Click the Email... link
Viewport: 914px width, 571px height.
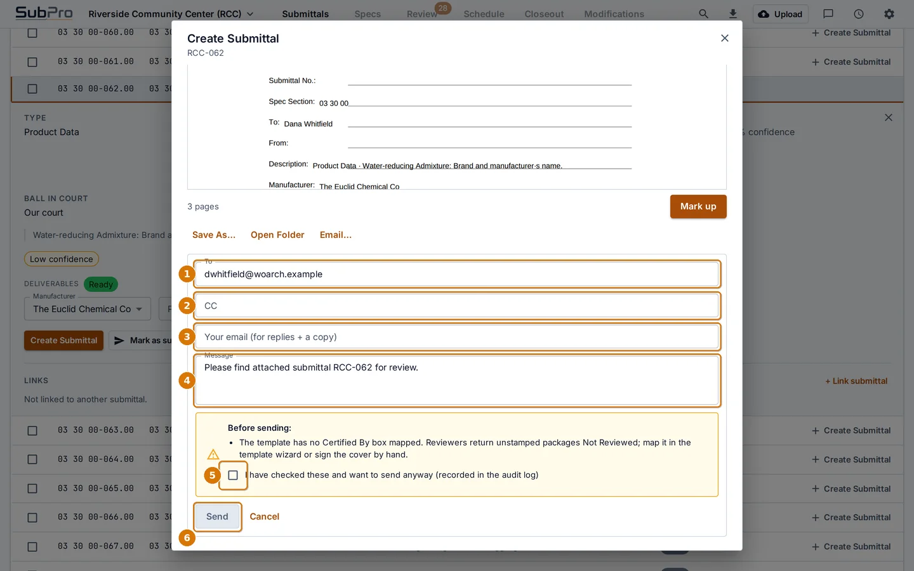336,235
